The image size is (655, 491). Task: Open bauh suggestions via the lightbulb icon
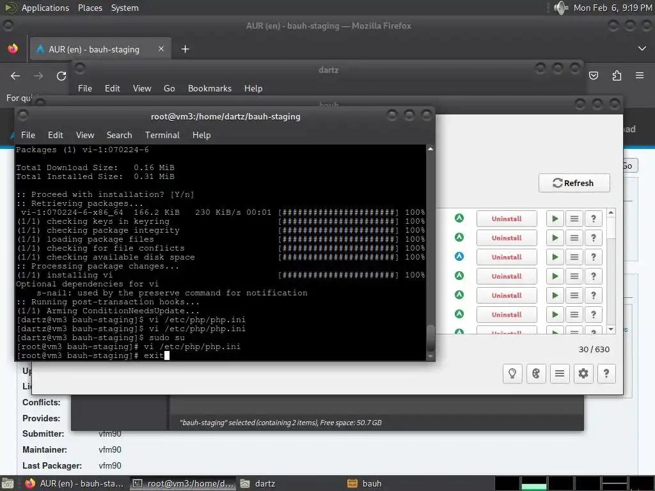coord(512,373)
